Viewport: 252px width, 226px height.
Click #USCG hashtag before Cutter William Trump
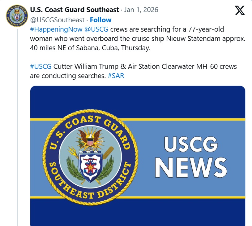(41, 66)
